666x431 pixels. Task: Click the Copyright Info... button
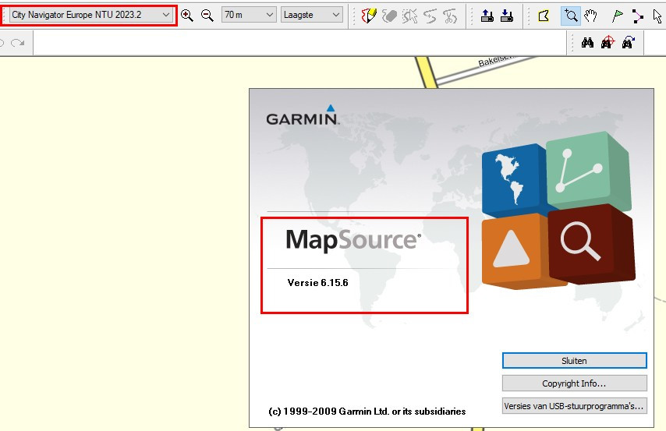coord(574,383)
